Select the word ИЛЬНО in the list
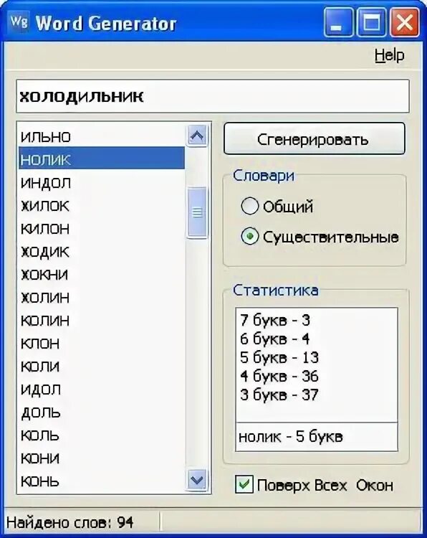This screenshot has width=427, height=538. coord(102,137)
